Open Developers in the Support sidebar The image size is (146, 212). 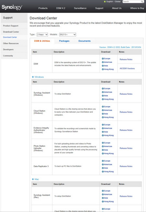pyautogui.click(x=8, y=49)
